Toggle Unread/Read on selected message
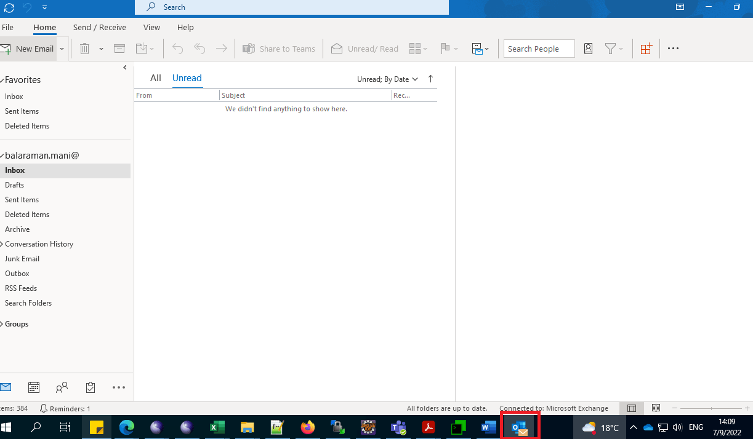This screenshot has height=439, width=753. [x=364, y=48]
